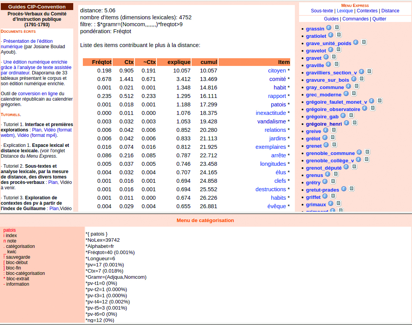412x325 pixels.
Task: Open the 'vandalisme' item in the table
Action: (271, 121)
